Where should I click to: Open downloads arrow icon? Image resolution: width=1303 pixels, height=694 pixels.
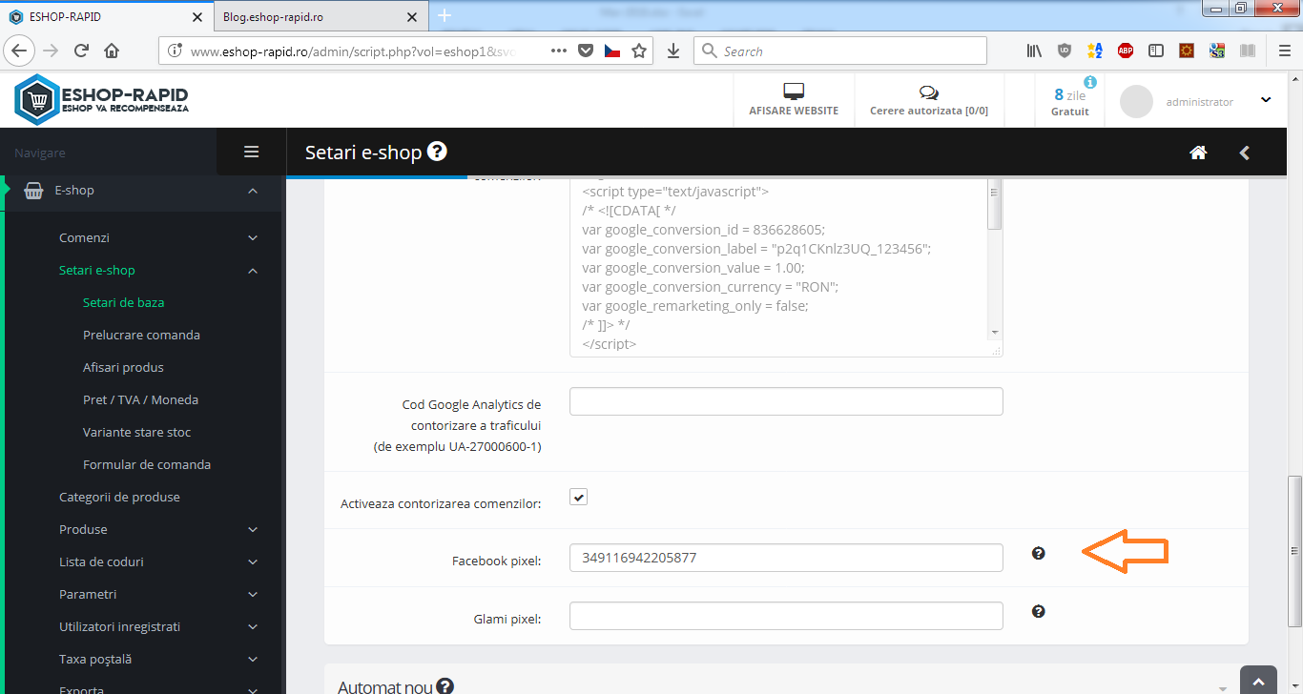coord(673,51)
